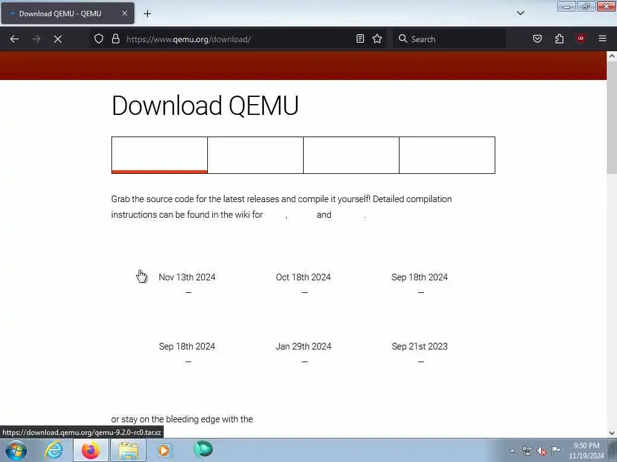617x462 pixels.
Task: Click the Oct 18th 2024 release date
Action: tap(303, 277)
